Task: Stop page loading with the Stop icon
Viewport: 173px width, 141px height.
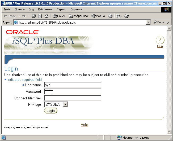Action: pyautogui.click(x=34, y=16)
